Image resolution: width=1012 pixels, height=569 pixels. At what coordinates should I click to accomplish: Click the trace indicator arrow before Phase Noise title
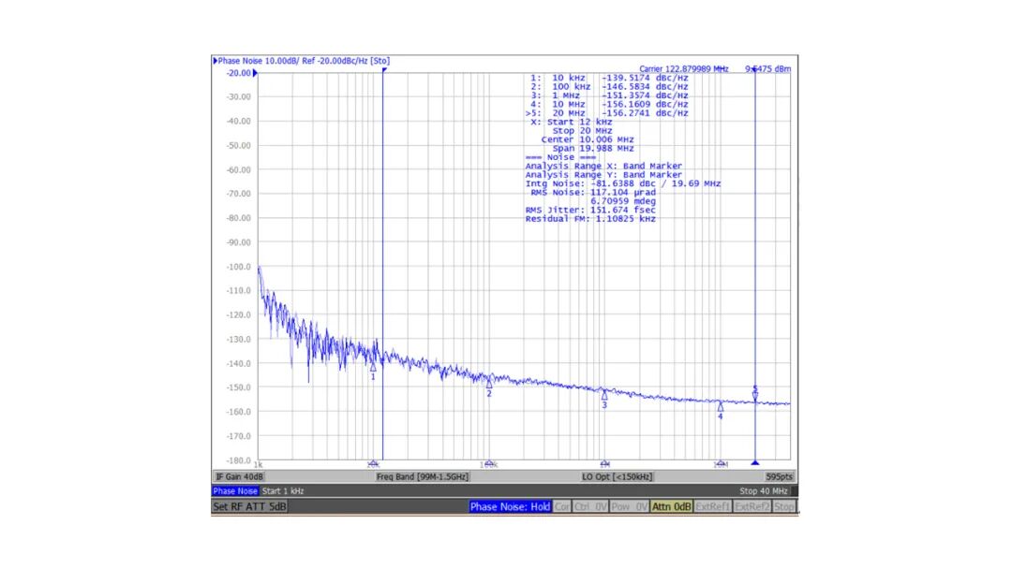215,61
